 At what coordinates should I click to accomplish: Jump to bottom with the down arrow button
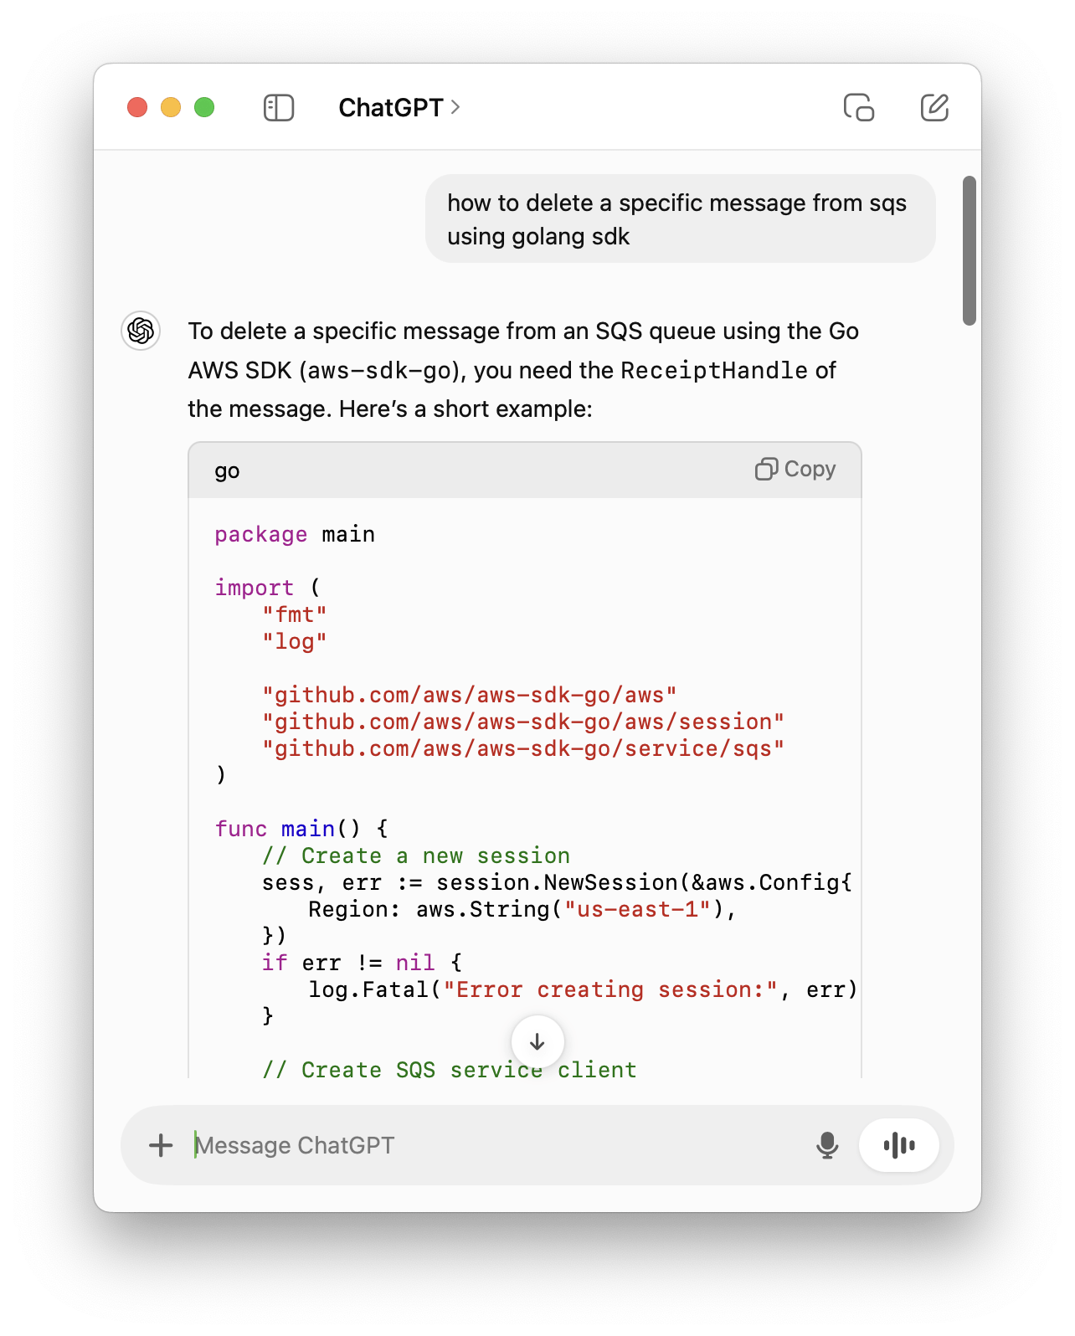tap(537, 1042)
